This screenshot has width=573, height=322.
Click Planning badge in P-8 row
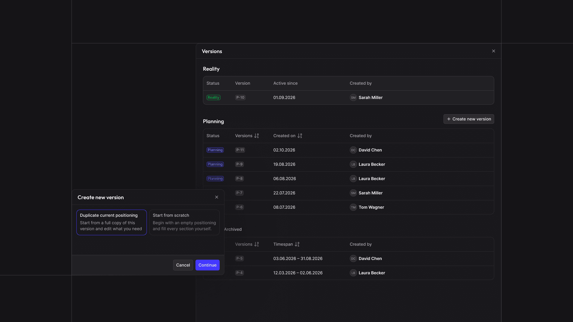click(x=215, y=179)
